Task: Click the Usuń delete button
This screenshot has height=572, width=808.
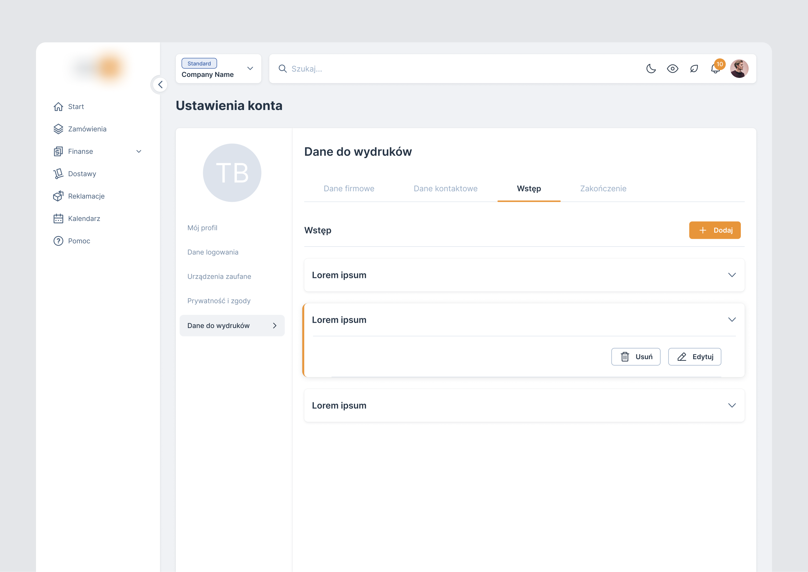Action: tap(636, 357)
